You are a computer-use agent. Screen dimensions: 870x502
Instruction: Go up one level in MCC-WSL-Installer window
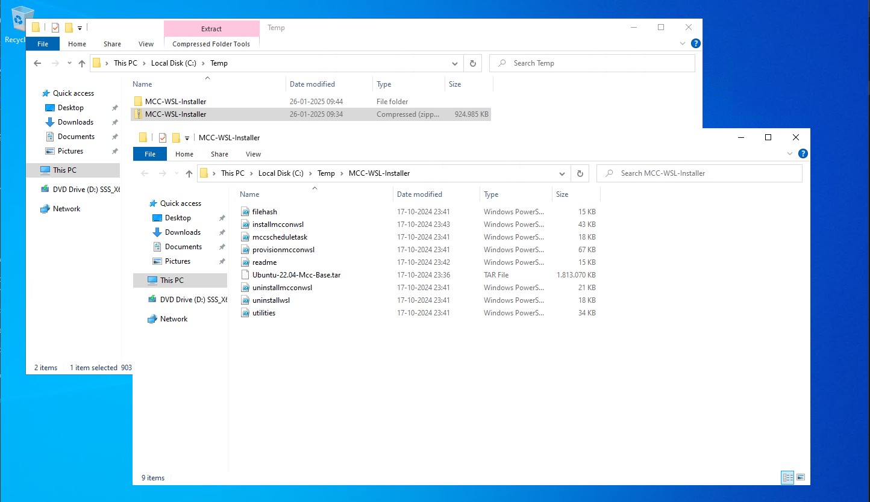[x=189, y=173]
